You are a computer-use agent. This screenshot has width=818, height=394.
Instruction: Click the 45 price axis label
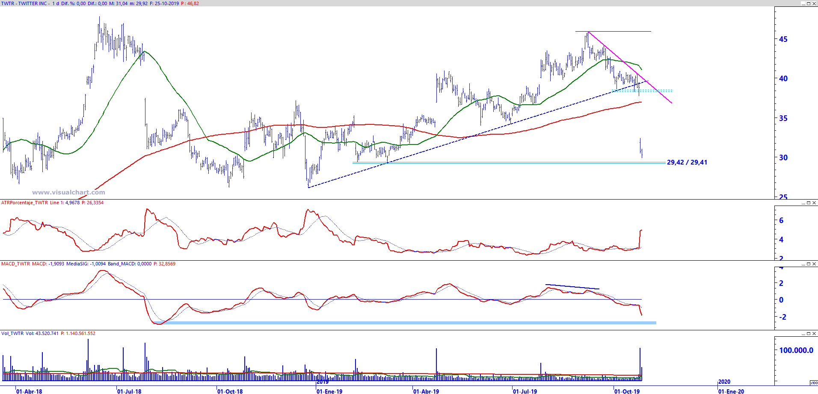coord(783,39)
